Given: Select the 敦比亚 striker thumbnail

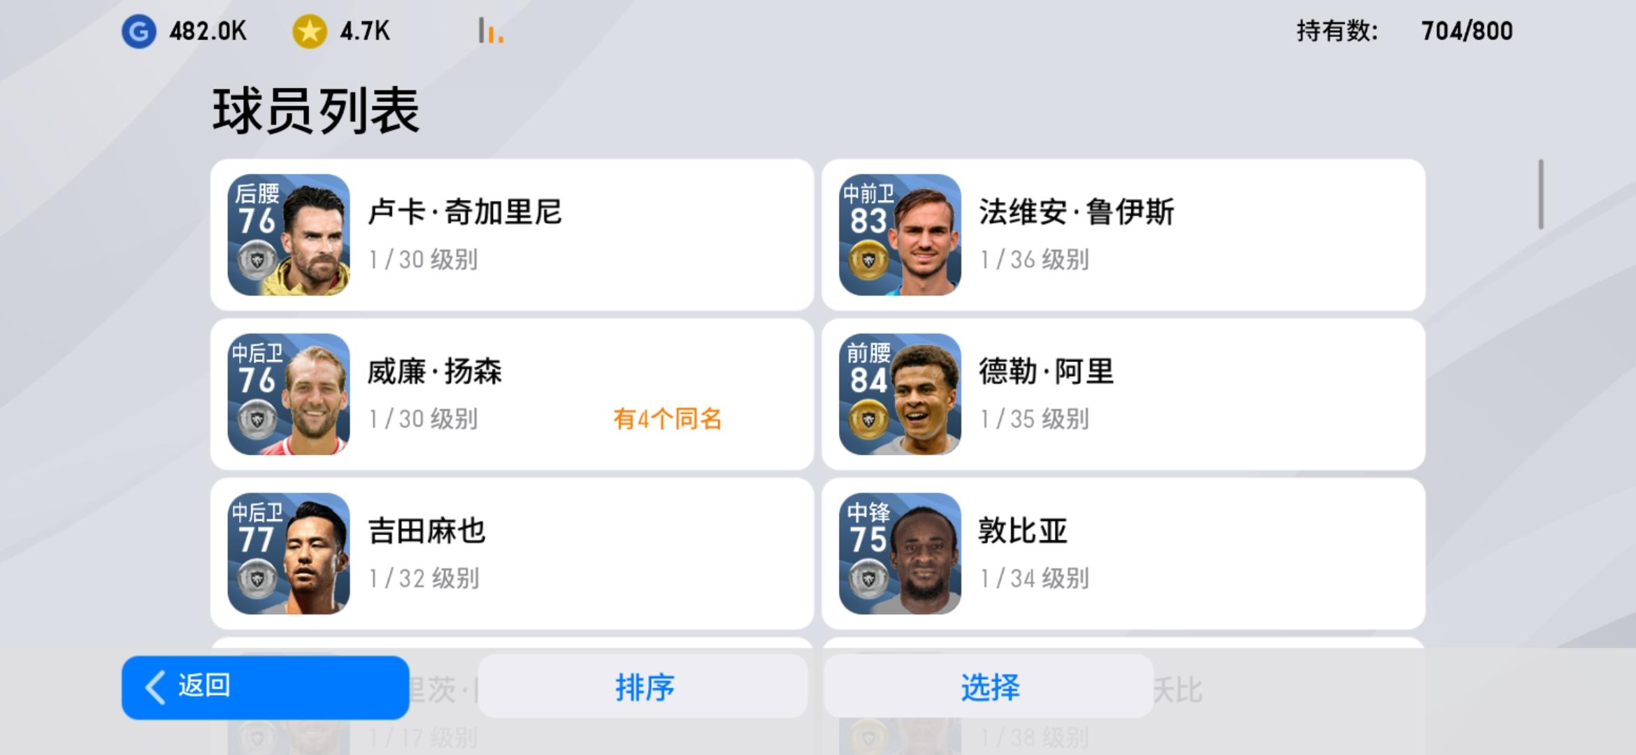Looking at the screenshot, I should (900, 554).
